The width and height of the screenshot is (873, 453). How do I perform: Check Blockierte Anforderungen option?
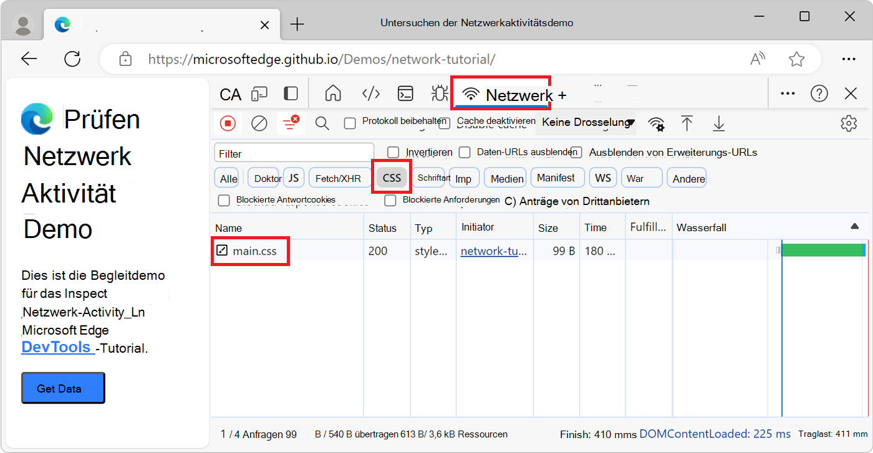pyautogui.click(x=390, y=201)
